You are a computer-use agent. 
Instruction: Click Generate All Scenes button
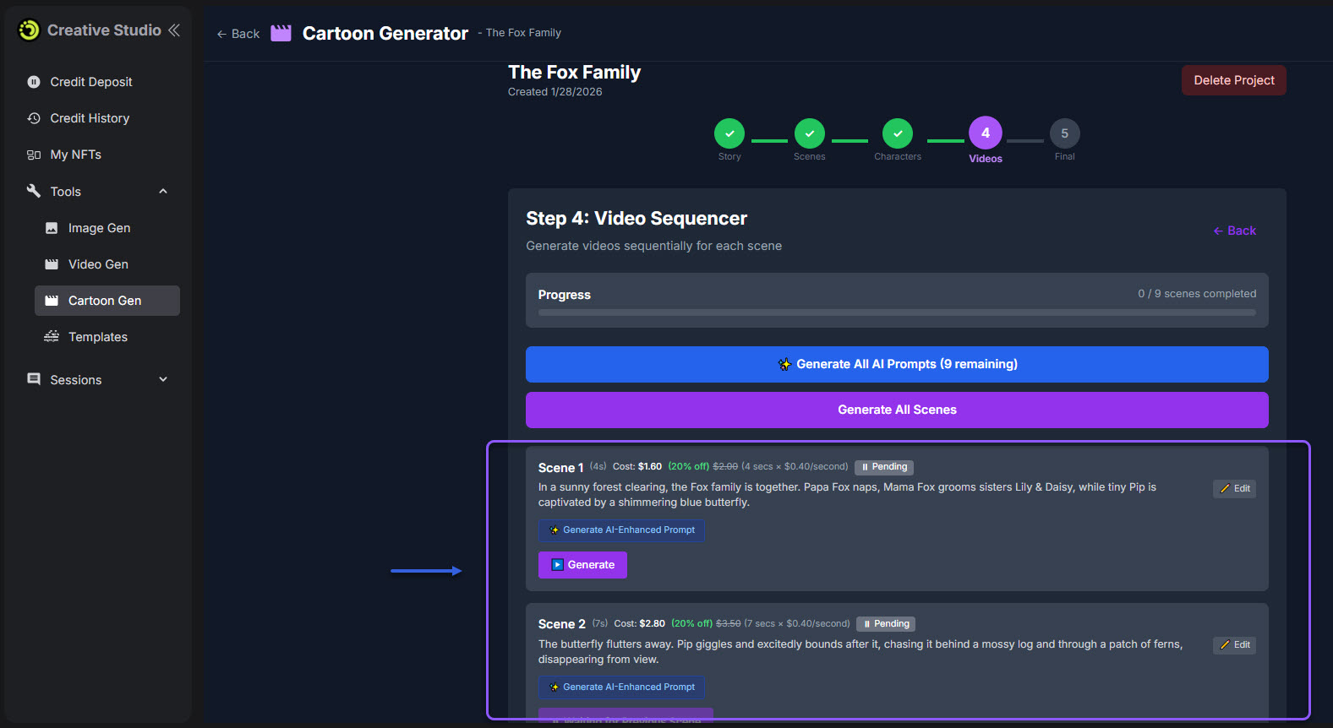(896, 410)
